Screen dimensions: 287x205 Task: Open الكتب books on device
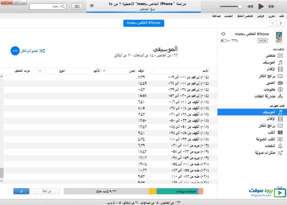[x=275, y=132]
